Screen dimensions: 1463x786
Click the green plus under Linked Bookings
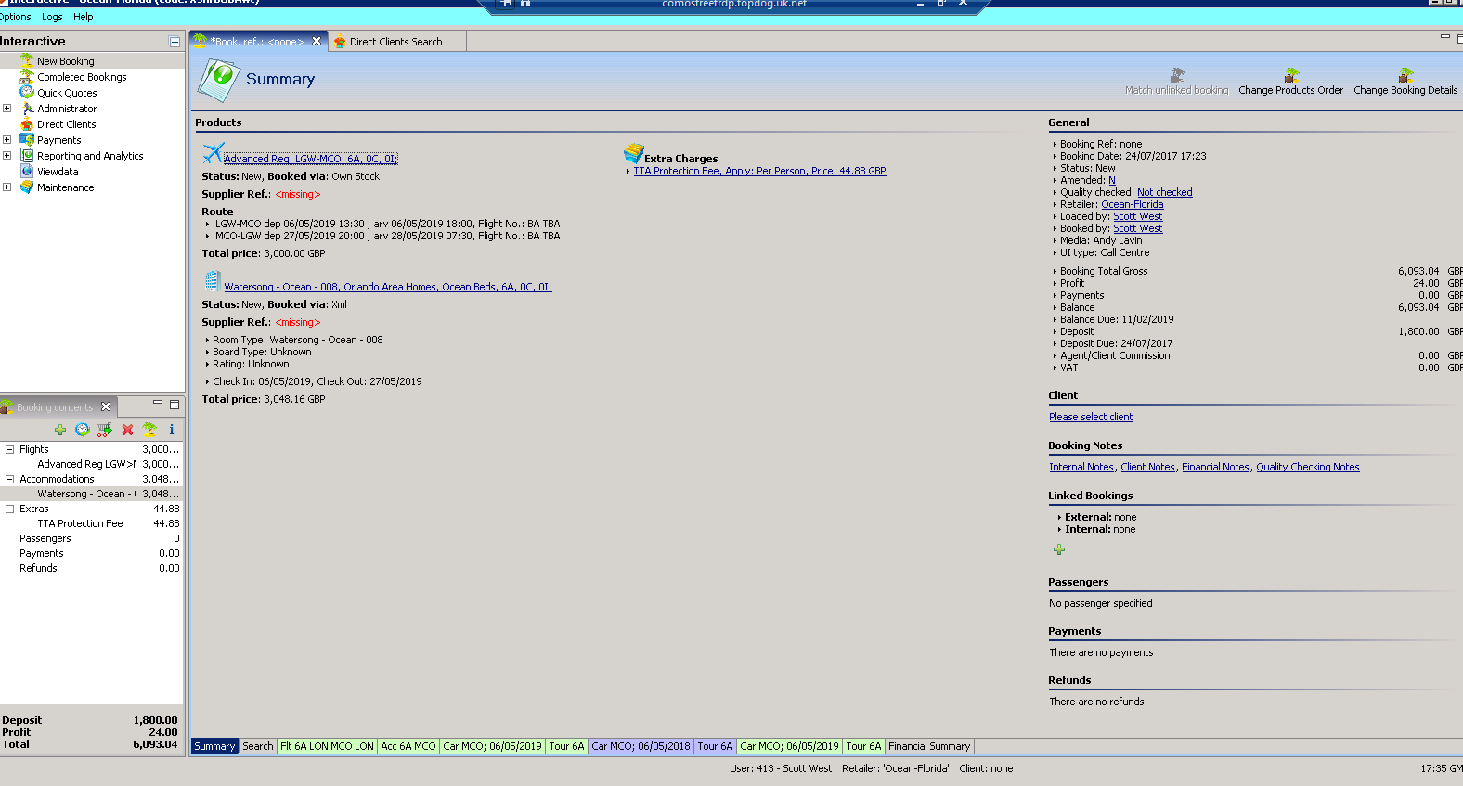1059,549
